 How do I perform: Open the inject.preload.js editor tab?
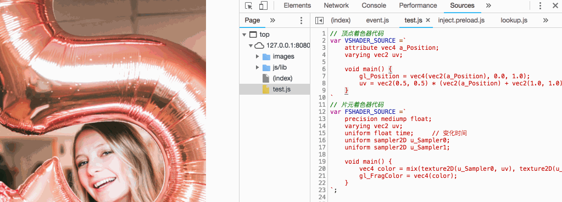coord(461,20)
